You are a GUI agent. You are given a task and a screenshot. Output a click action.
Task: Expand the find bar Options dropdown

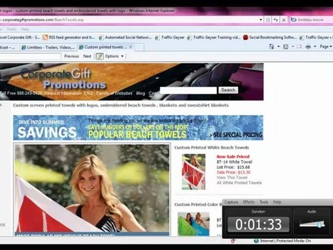(114, 56)
